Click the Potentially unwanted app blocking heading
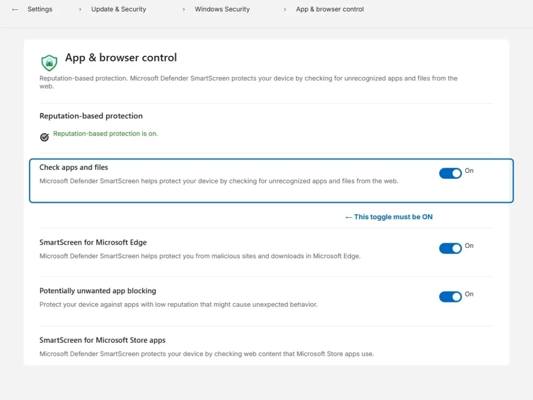533x400 pixels. pyautogui.click(x=98, y=291)
